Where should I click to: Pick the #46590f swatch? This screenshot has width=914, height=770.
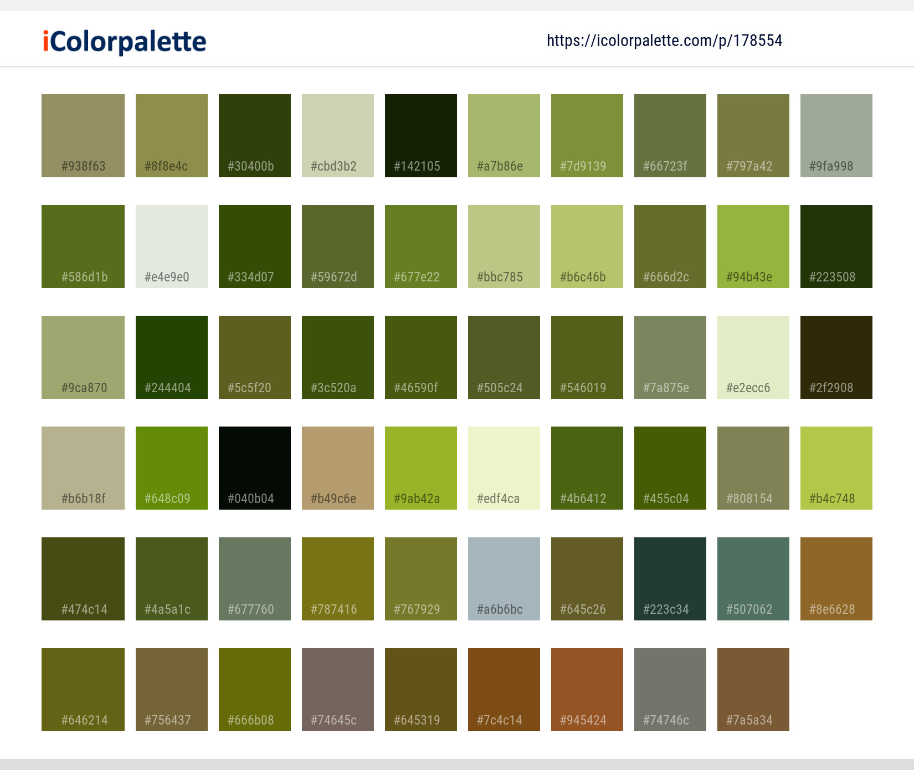pos(421,357)
